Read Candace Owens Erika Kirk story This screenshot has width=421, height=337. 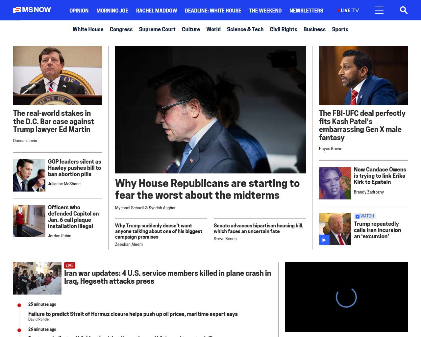click(x=380, y=176)
